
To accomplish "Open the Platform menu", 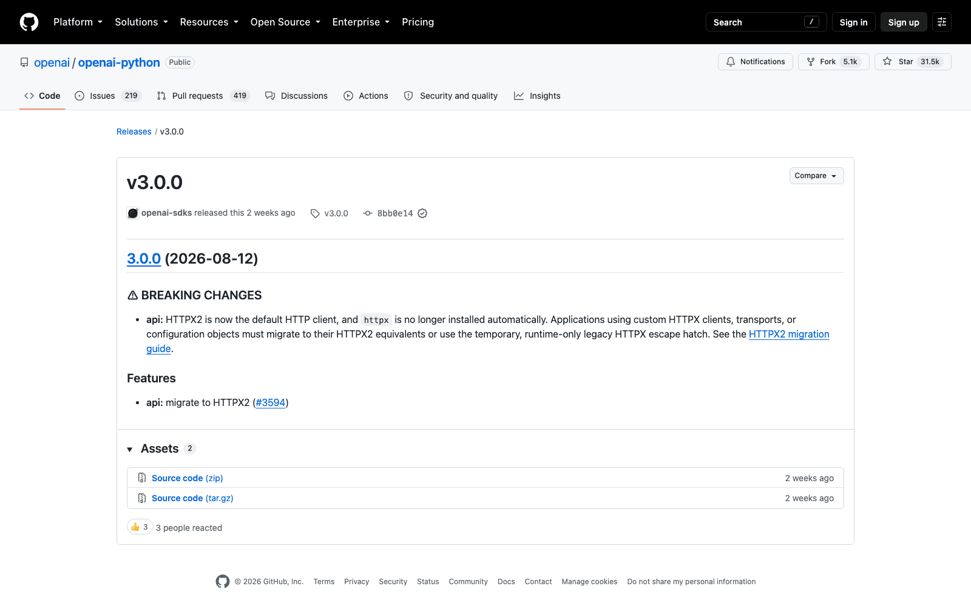I will (78, 22).
